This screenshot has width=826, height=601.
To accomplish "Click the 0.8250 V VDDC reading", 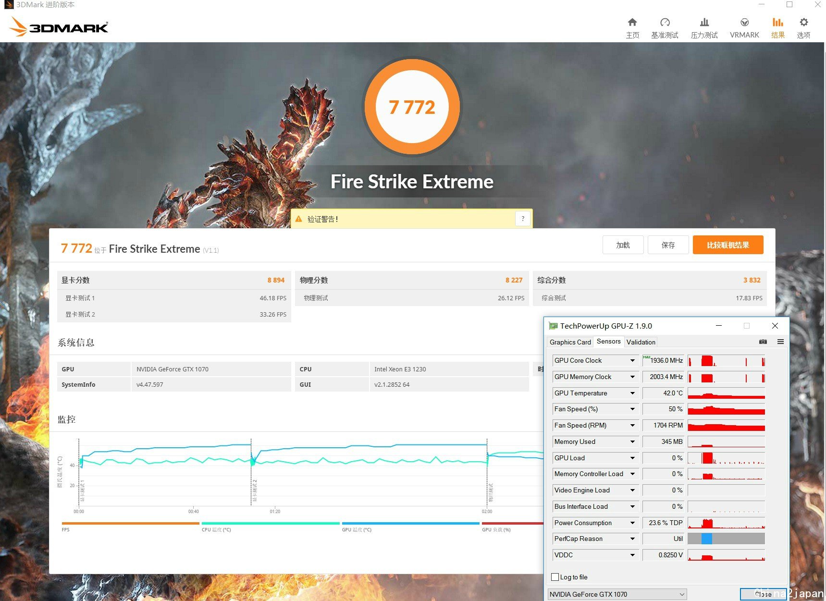I will [663, 555].
